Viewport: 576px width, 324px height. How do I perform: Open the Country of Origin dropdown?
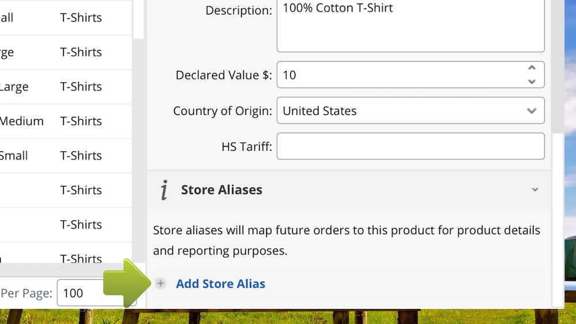pos(410,110)
